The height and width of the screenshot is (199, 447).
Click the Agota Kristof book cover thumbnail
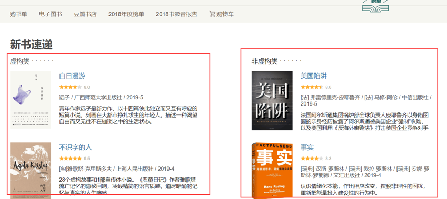(31, 170)
